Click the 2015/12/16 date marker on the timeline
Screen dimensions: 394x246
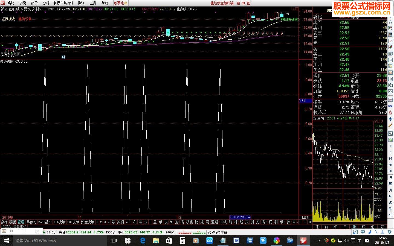[x=240, y=217]
